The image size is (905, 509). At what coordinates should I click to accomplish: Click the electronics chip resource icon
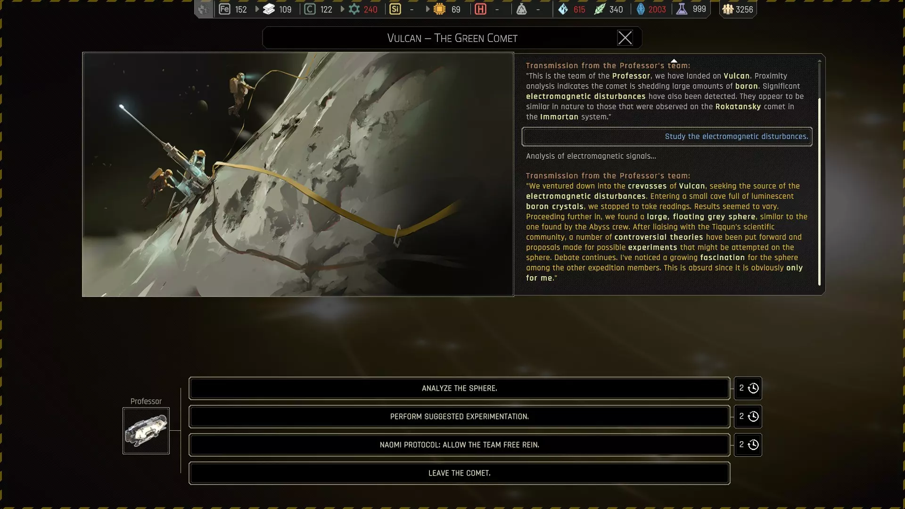(x=439, y=9)
